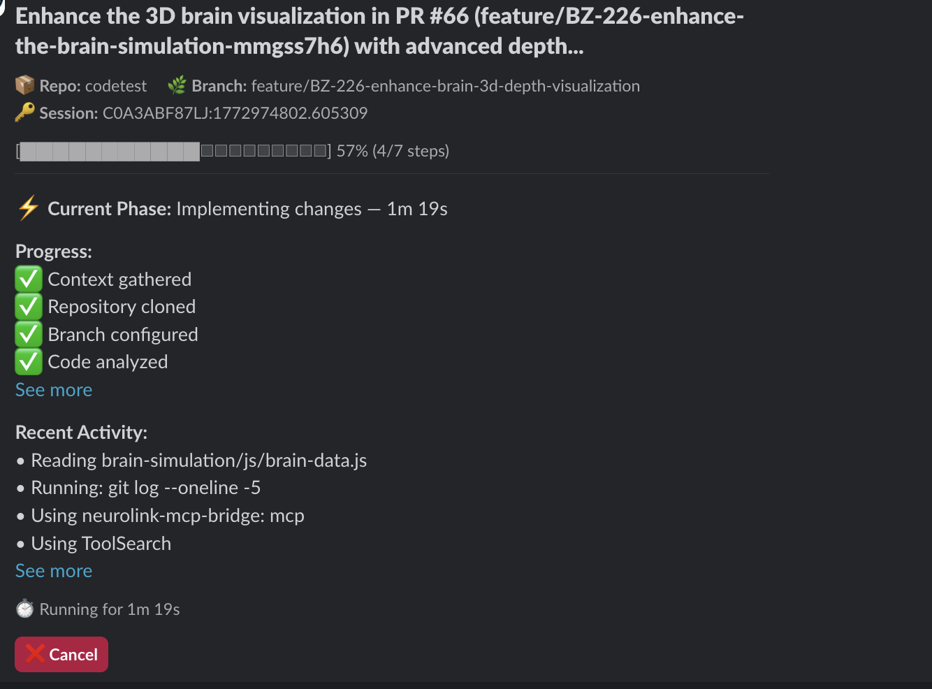
Task: Expand Recent Activity with See more
Action: pos(54,571)
